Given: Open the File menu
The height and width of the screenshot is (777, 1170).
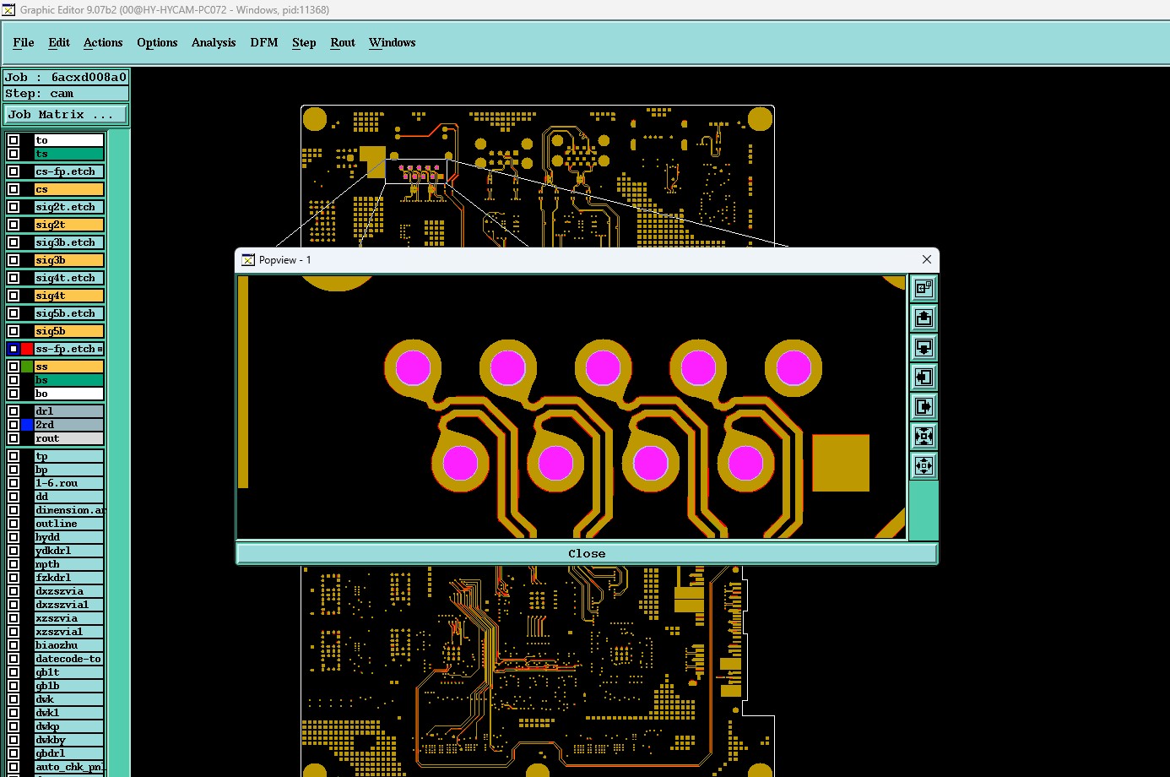Looking at the screenshot, I should click(24, 42).
